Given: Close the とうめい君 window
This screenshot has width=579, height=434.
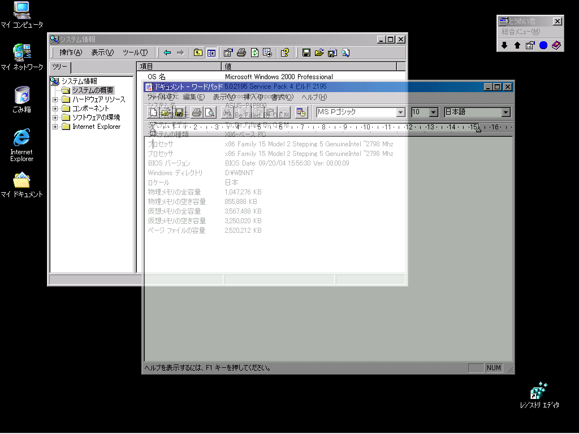Looking at the screenshot, I should (557, 21).
